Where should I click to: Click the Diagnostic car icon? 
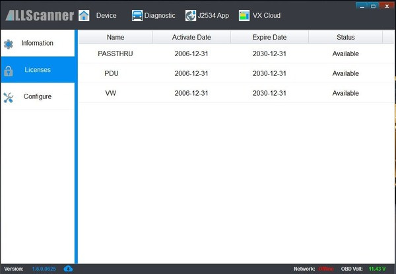pyautogui.click(x=137, y=15)
